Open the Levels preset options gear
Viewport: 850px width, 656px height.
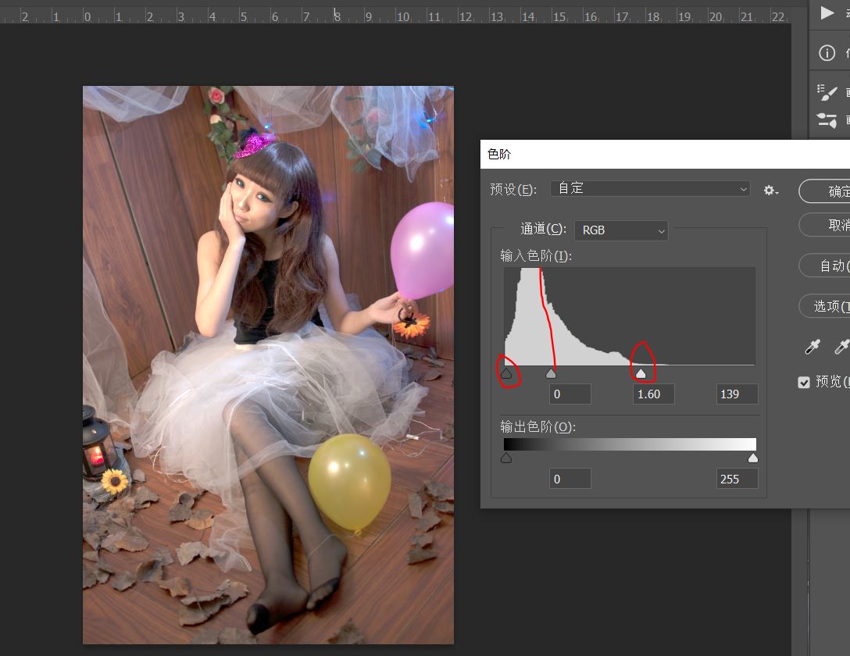tap(771, 190)
